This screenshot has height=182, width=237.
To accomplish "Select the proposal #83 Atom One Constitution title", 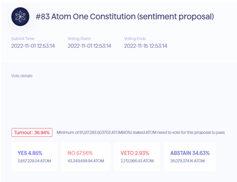I will click(x=125, y=17).
